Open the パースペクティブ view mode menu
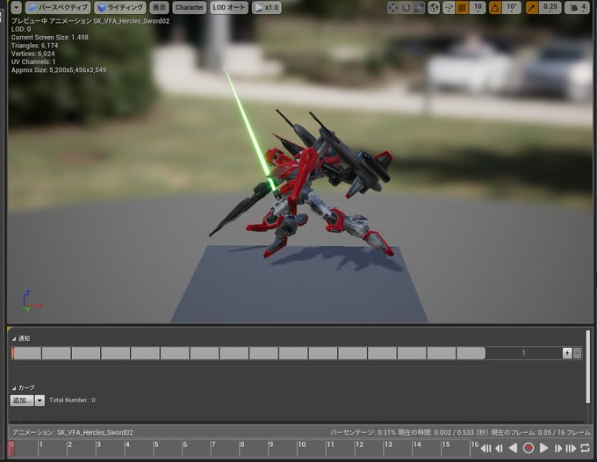 pos(57,7)
